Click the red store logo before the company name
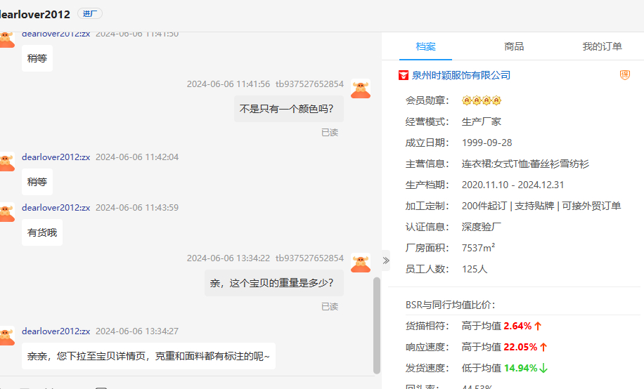The height and width of the screenshot is (389, 644). pos(404,75)
